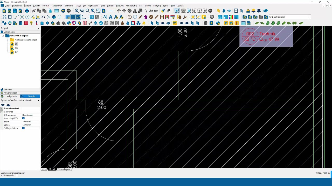Close the Beispiel project panel
Image resolution: width=332 pixels, height=186 pixels.
coord(38,28)
